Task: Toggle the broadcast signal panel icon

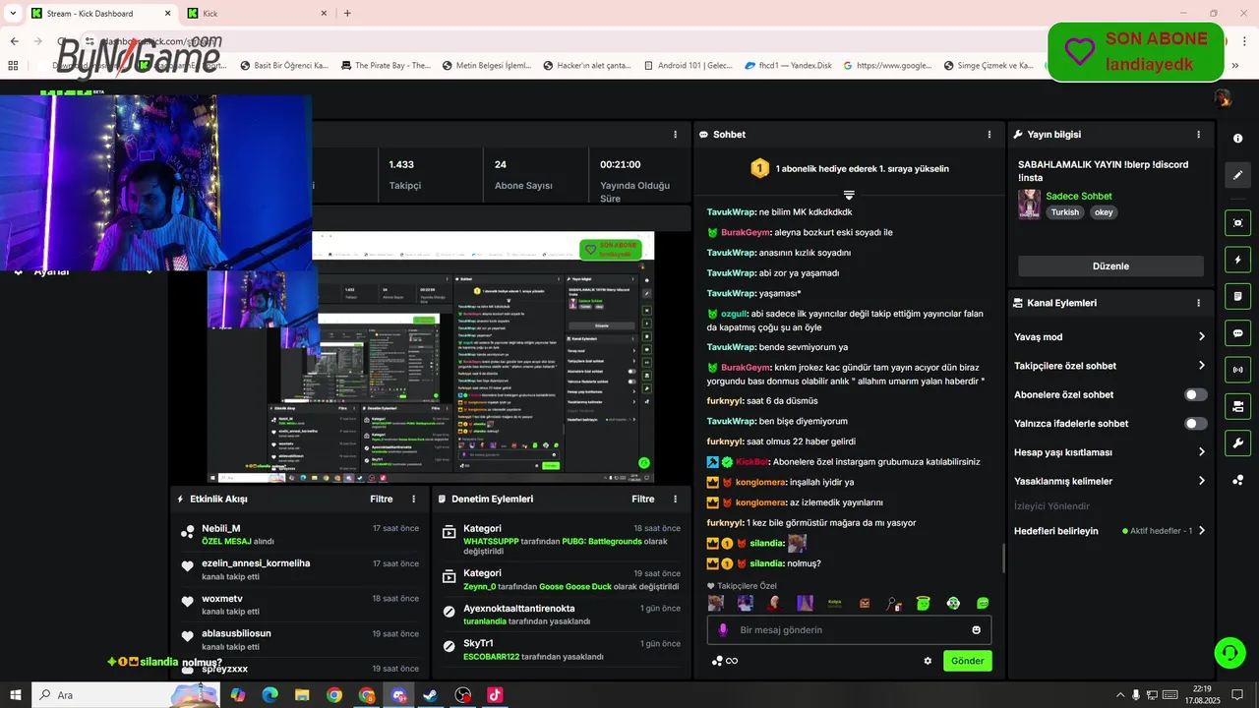Action: (x=1237, y=370)
